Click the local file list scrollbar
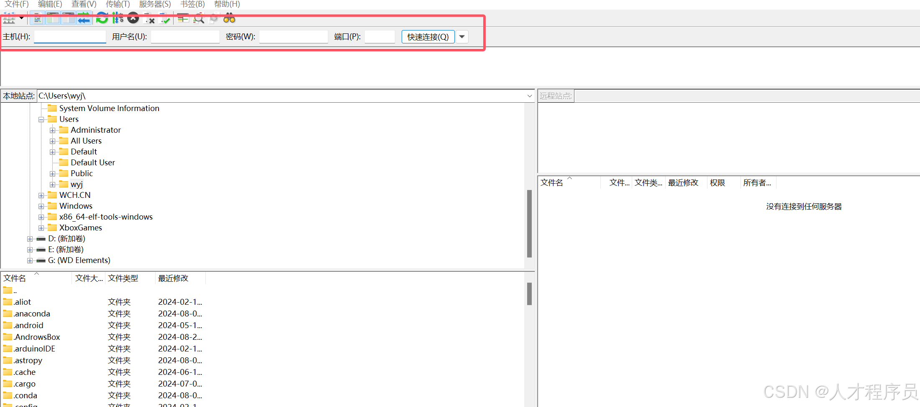 529,294
